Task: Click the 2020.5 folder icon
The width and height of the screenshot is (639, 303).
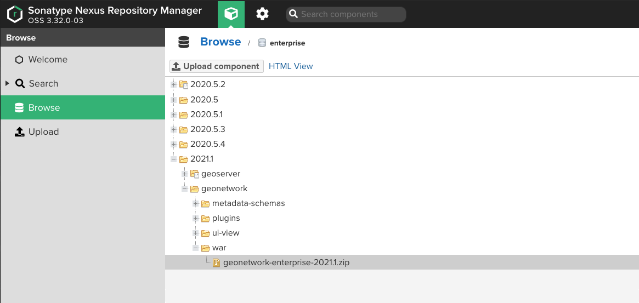Action: coord(184,100)
